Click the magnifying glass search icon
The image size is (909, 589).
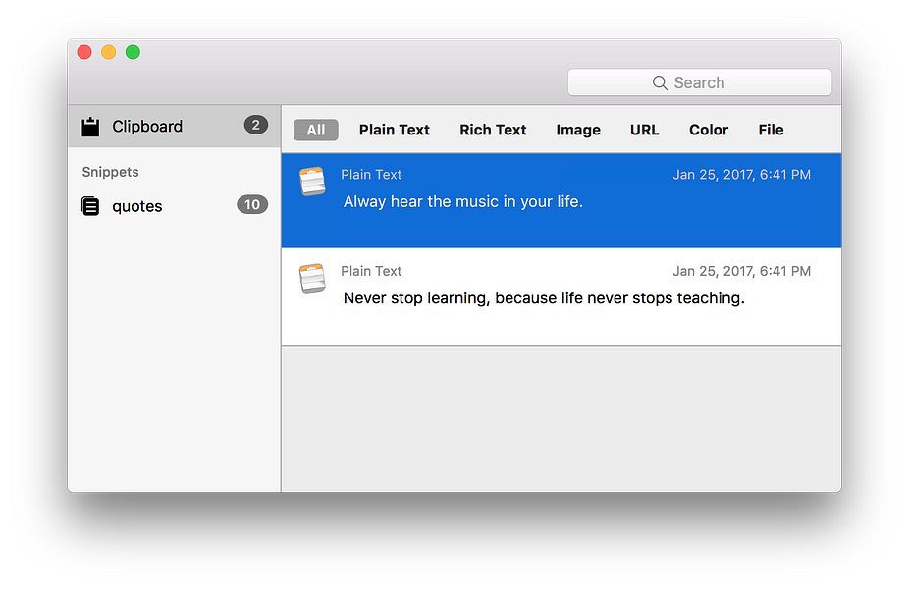point(660,82)
